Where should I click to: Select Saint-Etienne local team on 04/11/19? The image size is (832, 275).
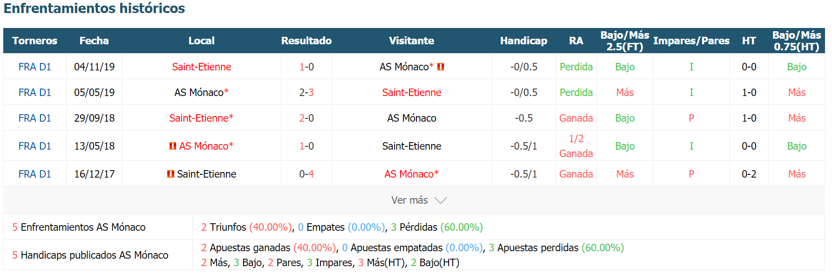click(202, 67)
